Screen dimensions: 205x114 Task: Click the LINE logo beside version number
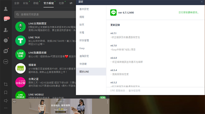click(113, 13)
